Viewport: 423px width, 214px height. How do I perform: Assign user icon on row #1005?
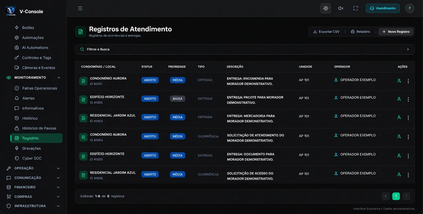pyautogui.click(x=399, y=156)
